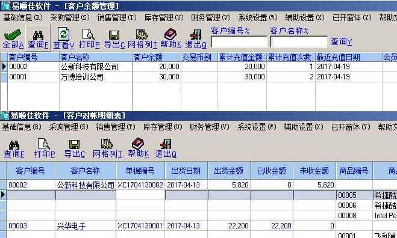Click 查询F binoculars icon in 客户余额管理 window

pos(38,35)
